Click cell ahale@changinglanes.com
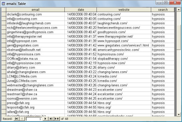 click(x=35, y=72)
